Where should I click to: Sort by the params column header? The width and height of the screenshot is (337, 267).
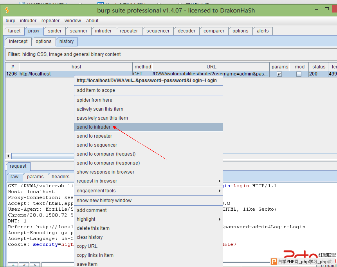pos(279,67)
